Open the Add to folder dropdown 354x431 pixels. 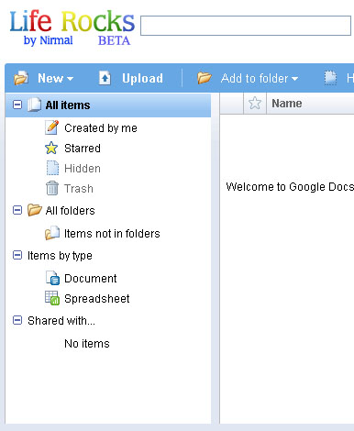[x=260, y=78]
